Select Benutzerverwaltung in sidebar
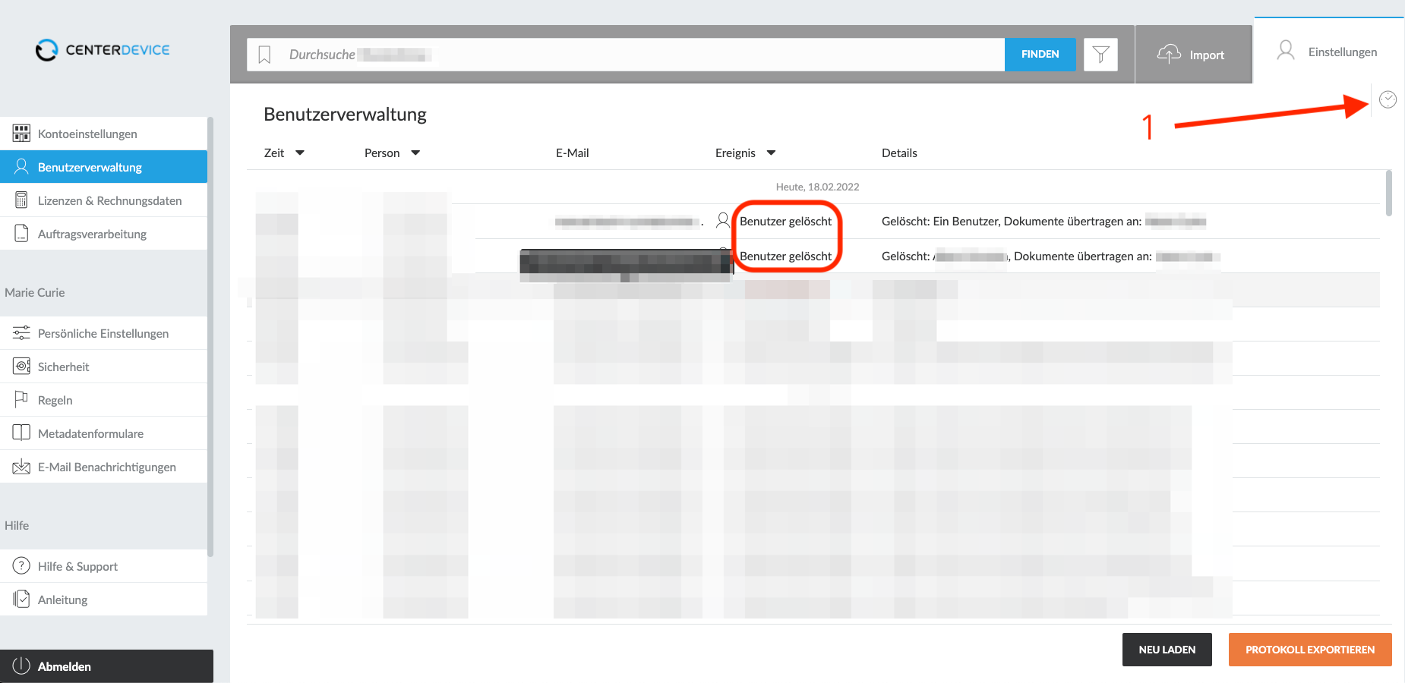 tap(103, 167)
